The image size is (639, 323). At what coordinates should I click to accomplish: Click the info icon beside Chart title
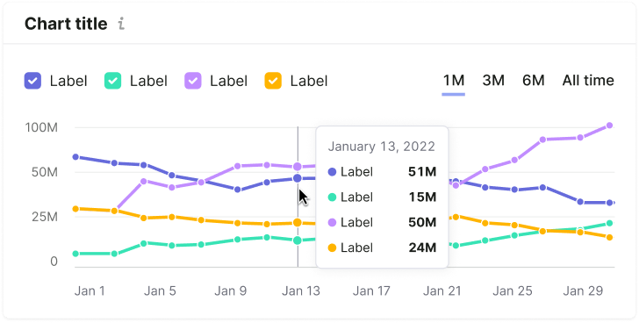click(121, 24)
